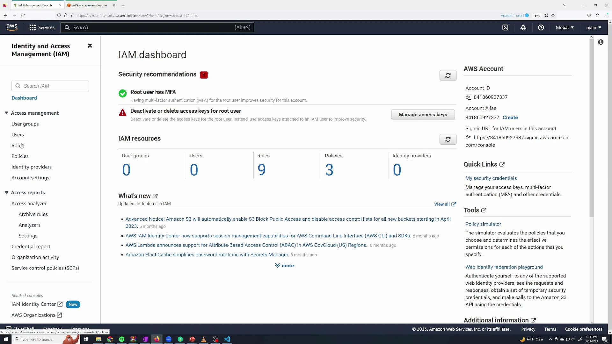Adjust the 150% page zoom indicator
Screen dimensions: 612x344
537,15
